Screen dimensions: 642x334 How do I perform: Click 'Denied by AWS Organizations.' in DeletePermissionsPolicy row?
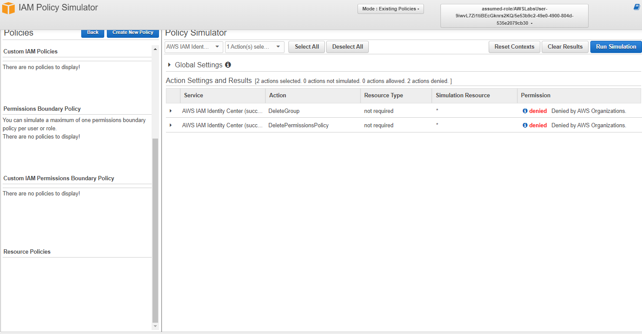pyautogui.click(x=589, y=126)
